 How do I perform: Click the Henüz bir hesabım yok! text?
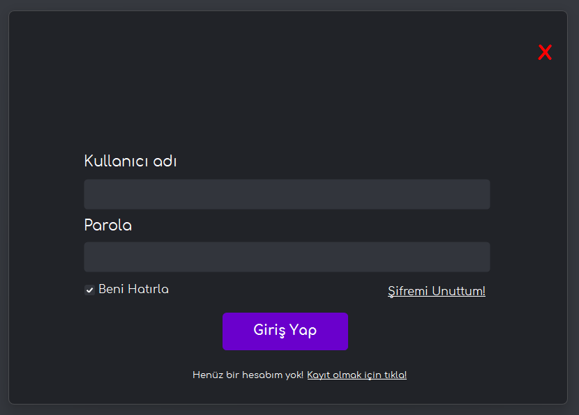(248, 375)
